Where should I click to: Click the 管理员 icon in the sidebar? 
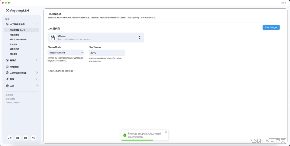7,60
